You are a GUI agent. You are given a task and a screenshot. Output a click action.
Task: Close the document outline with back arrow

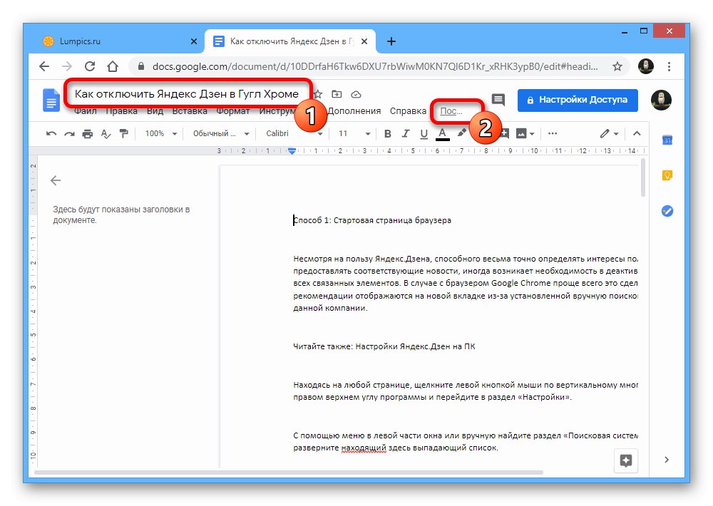[x=56, y=180]
